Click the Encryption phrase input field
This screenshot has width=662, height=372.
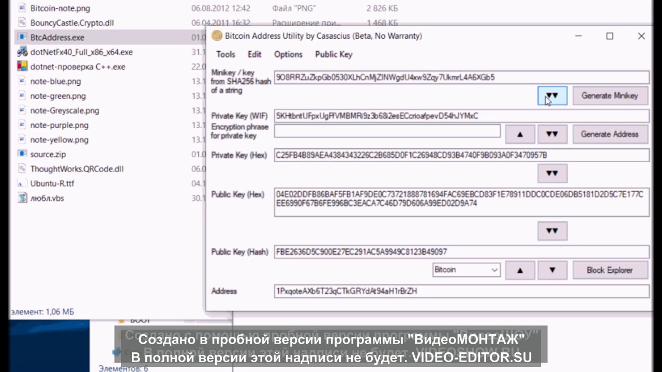(387, 131)
